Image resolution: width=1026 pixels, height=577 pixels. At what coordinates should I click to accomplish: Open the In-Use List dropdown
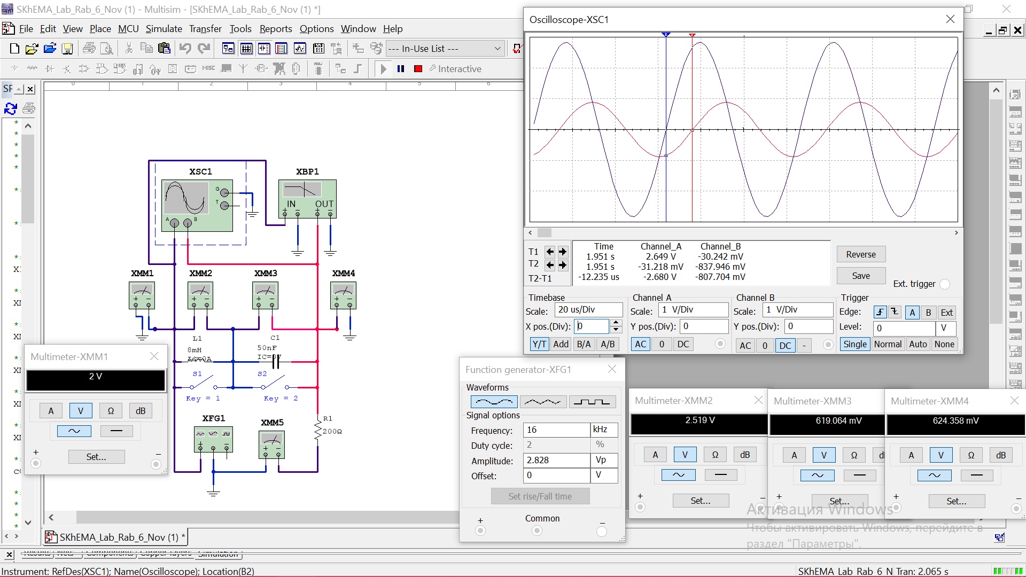497,49
